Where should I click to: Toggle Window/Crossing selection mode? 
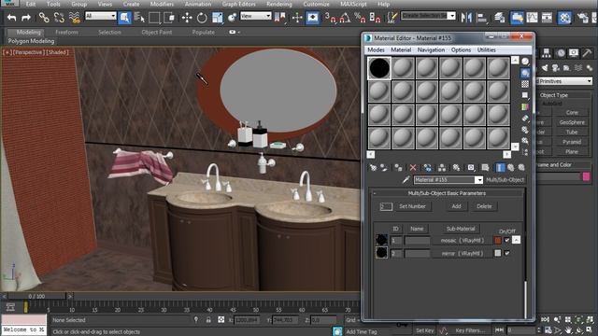169,18
